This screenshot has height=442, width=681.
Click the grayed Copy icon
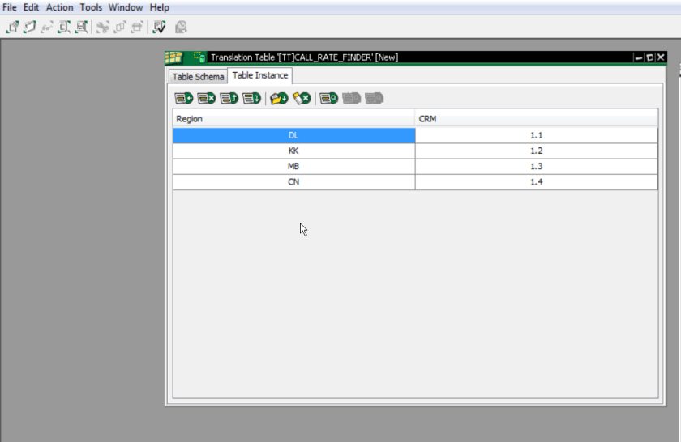pos(120,28)
